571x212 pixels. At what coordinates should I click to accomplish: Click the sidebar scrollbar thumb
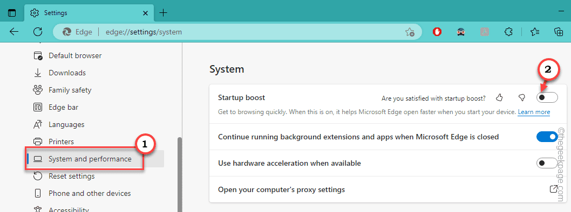tap(180, 174)
